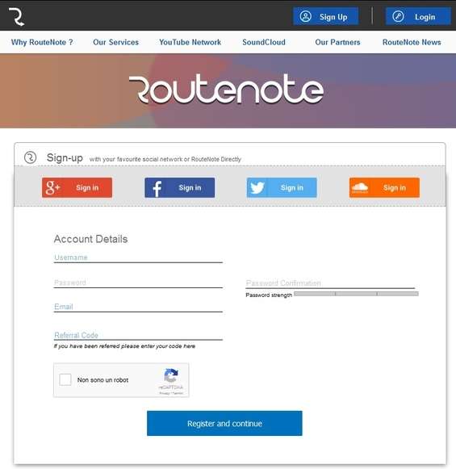Focus the Username input field
The height and width of the screenshot is (469, 456).
pyautogui.click(x=138, y=258)
